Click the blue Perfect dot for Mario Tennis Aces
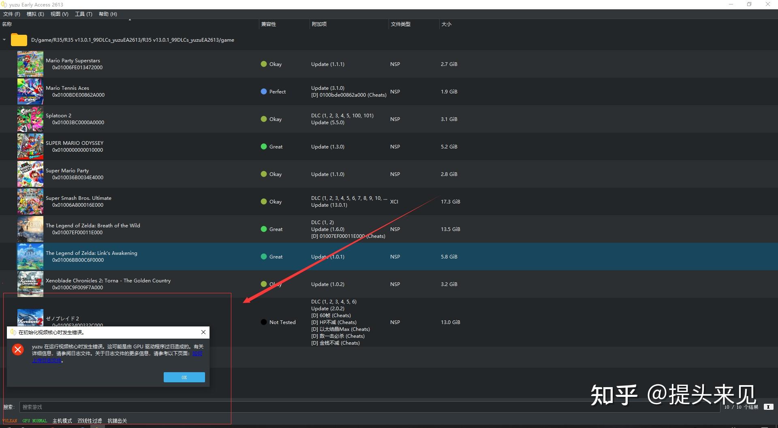Image resolution: width=778 pixels, height=428 pixels. click(x=264, y=91)
